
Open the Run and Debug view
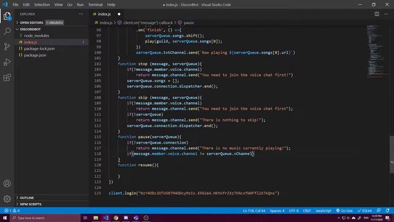click(7, 62)
